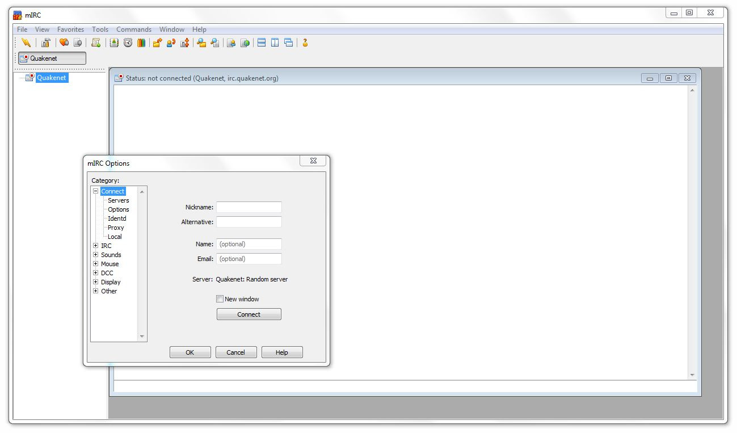Open the Help menu

(x=199, y=30)
